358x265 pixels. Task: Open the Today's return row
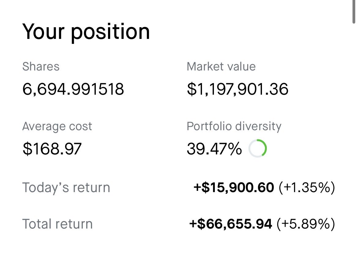pos(179,187)
